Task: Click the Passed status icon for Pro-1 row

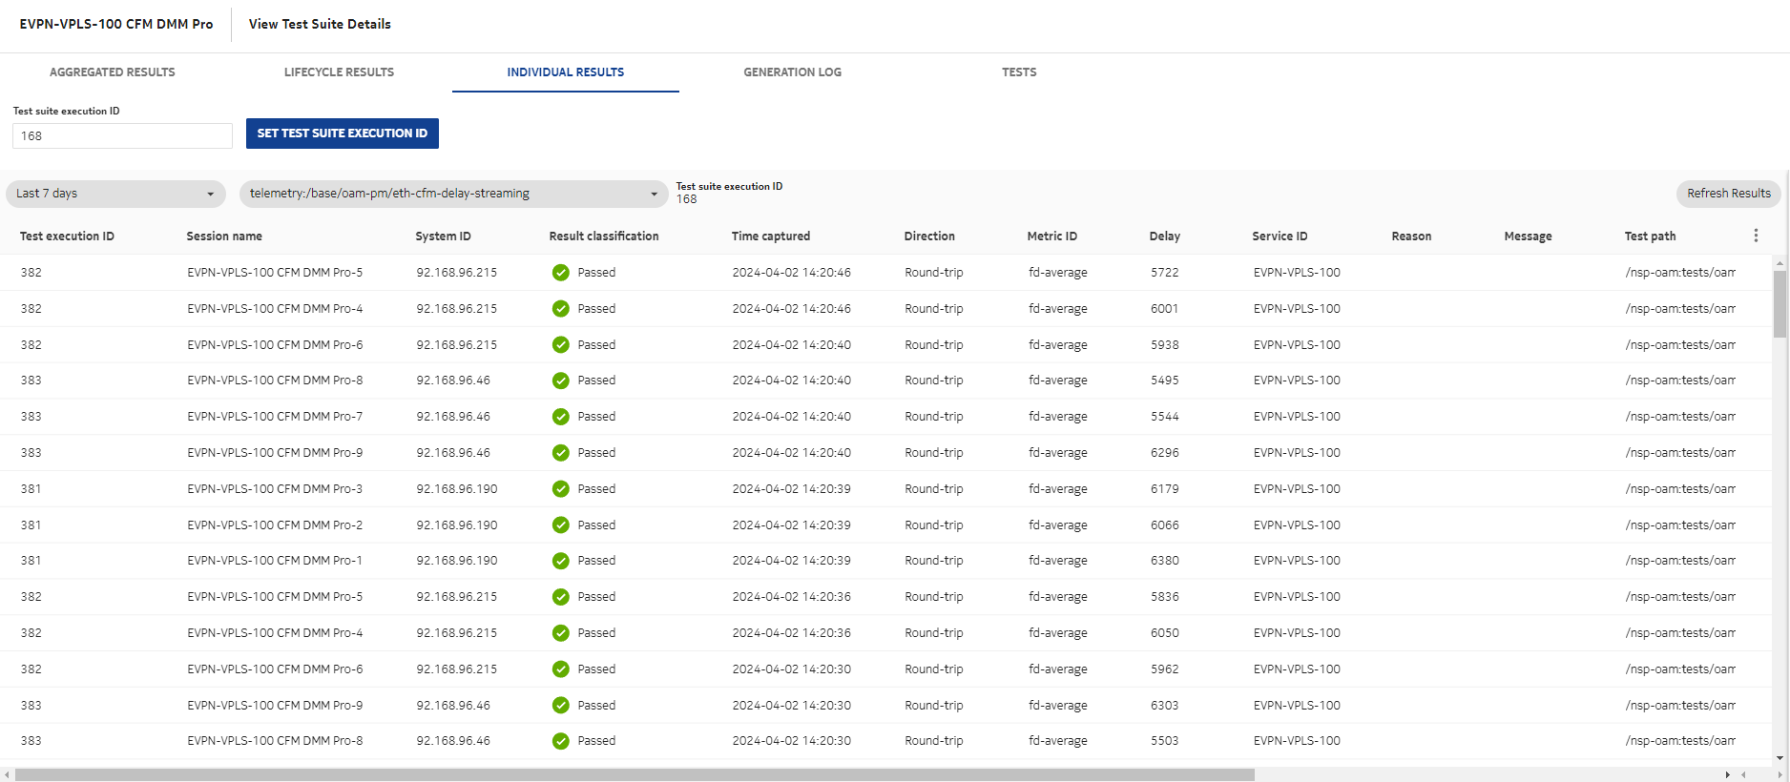Action: coord(561,561)
